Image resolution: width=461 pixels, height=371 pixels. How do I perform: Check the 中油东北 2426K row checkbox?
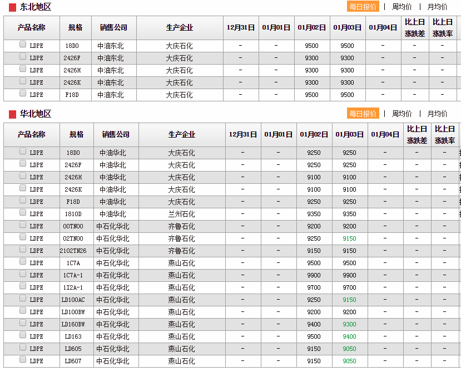[23, 81]
